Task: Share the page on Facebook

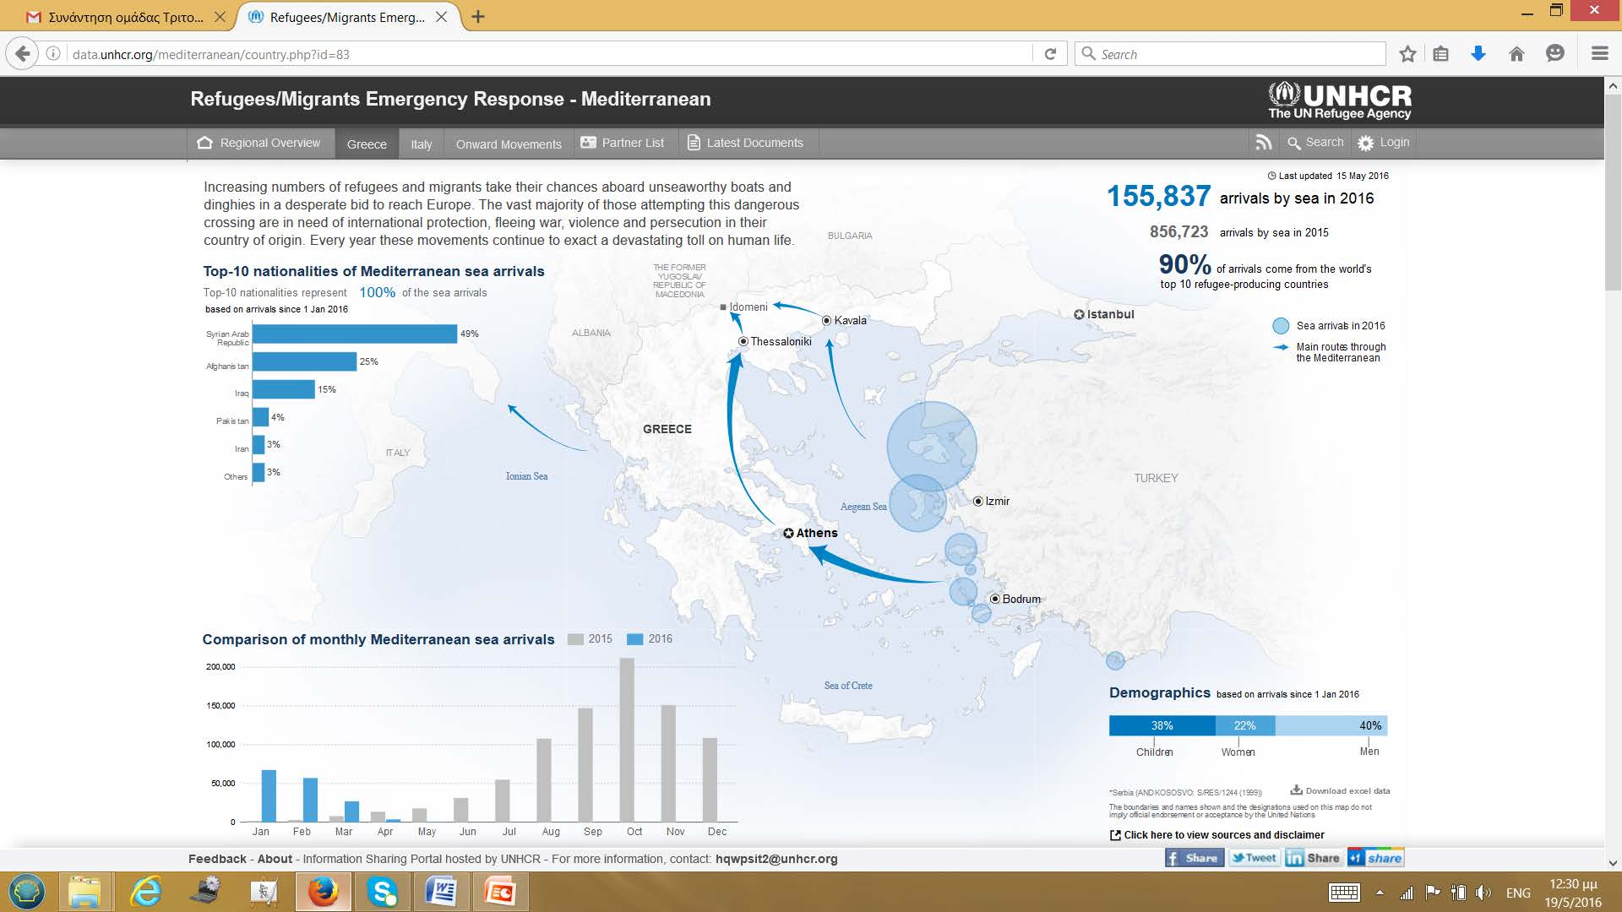Action: (1194, 858)
